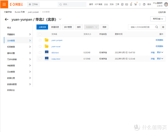Open the 工单 menu

pos(117,4)
